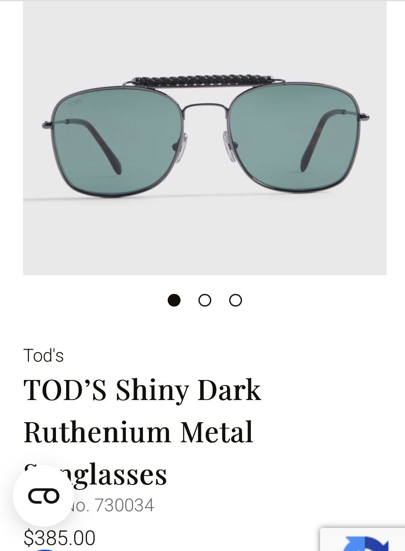Open the Tod's brand link
This screenshot has width=405, height=551.
pos(44,355)
